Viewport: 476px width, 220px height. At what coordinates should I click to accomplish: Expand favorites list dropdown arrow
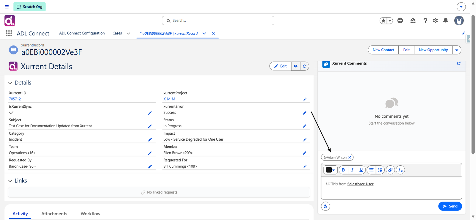pos(390,21)
